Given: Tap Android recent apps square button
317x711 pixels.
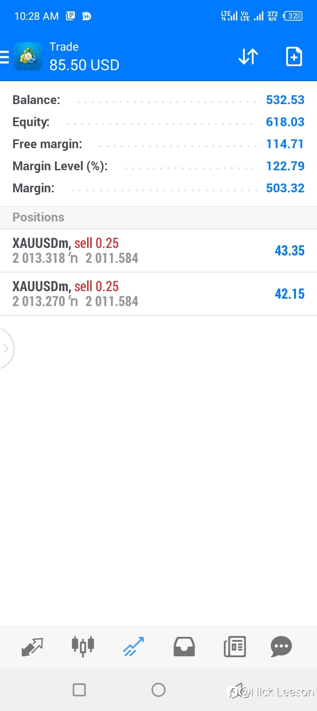Looking at the screenshot, I should tap(79, 690).
